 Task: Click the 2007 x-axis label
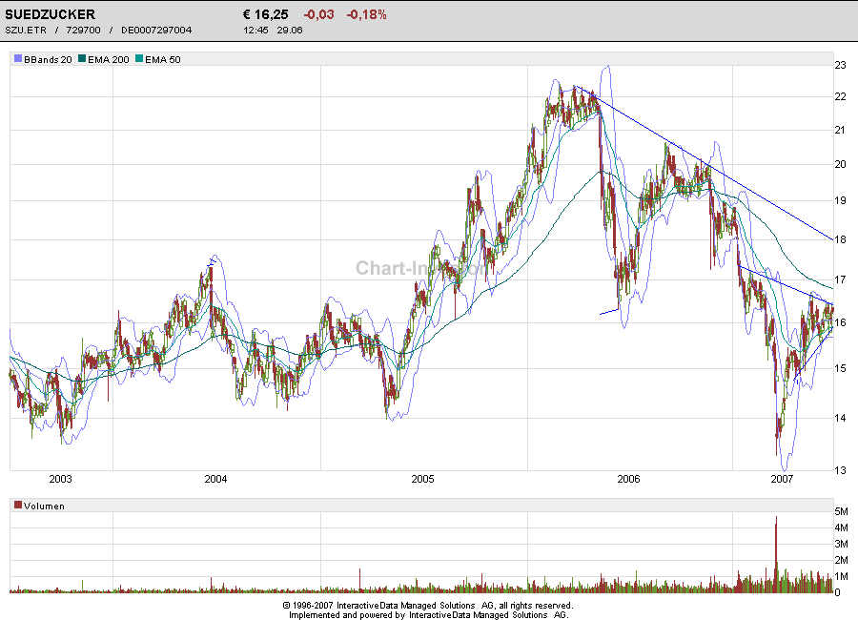coord(782,479)
